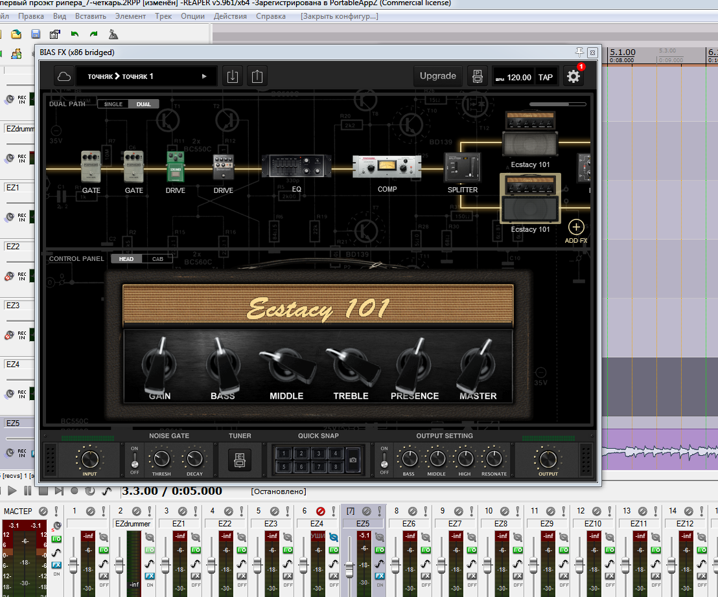
Task: Switch signal path to SINGLE
Action: click(x=113, y=104)
